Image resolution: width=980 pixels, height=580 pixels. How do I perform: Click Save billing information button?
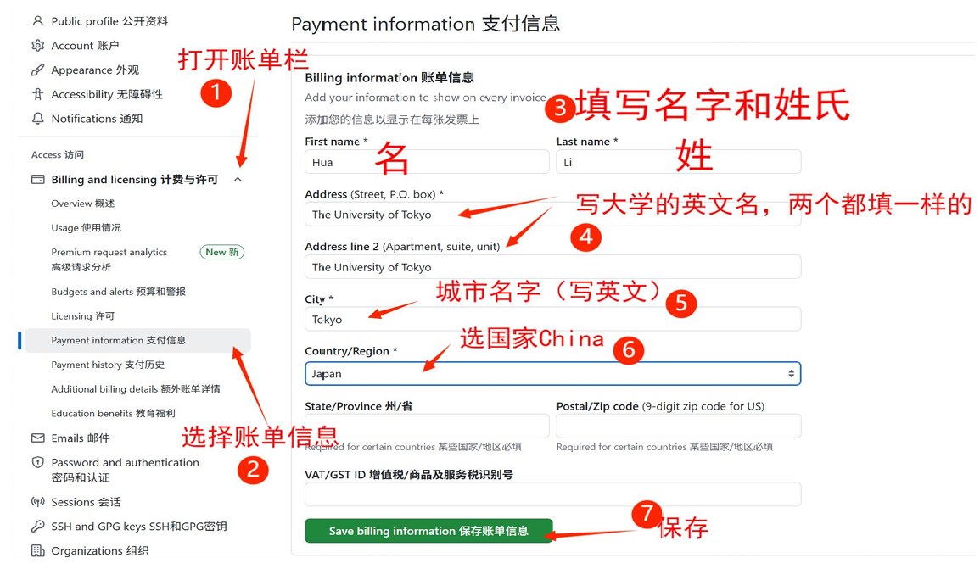(428, 531)
